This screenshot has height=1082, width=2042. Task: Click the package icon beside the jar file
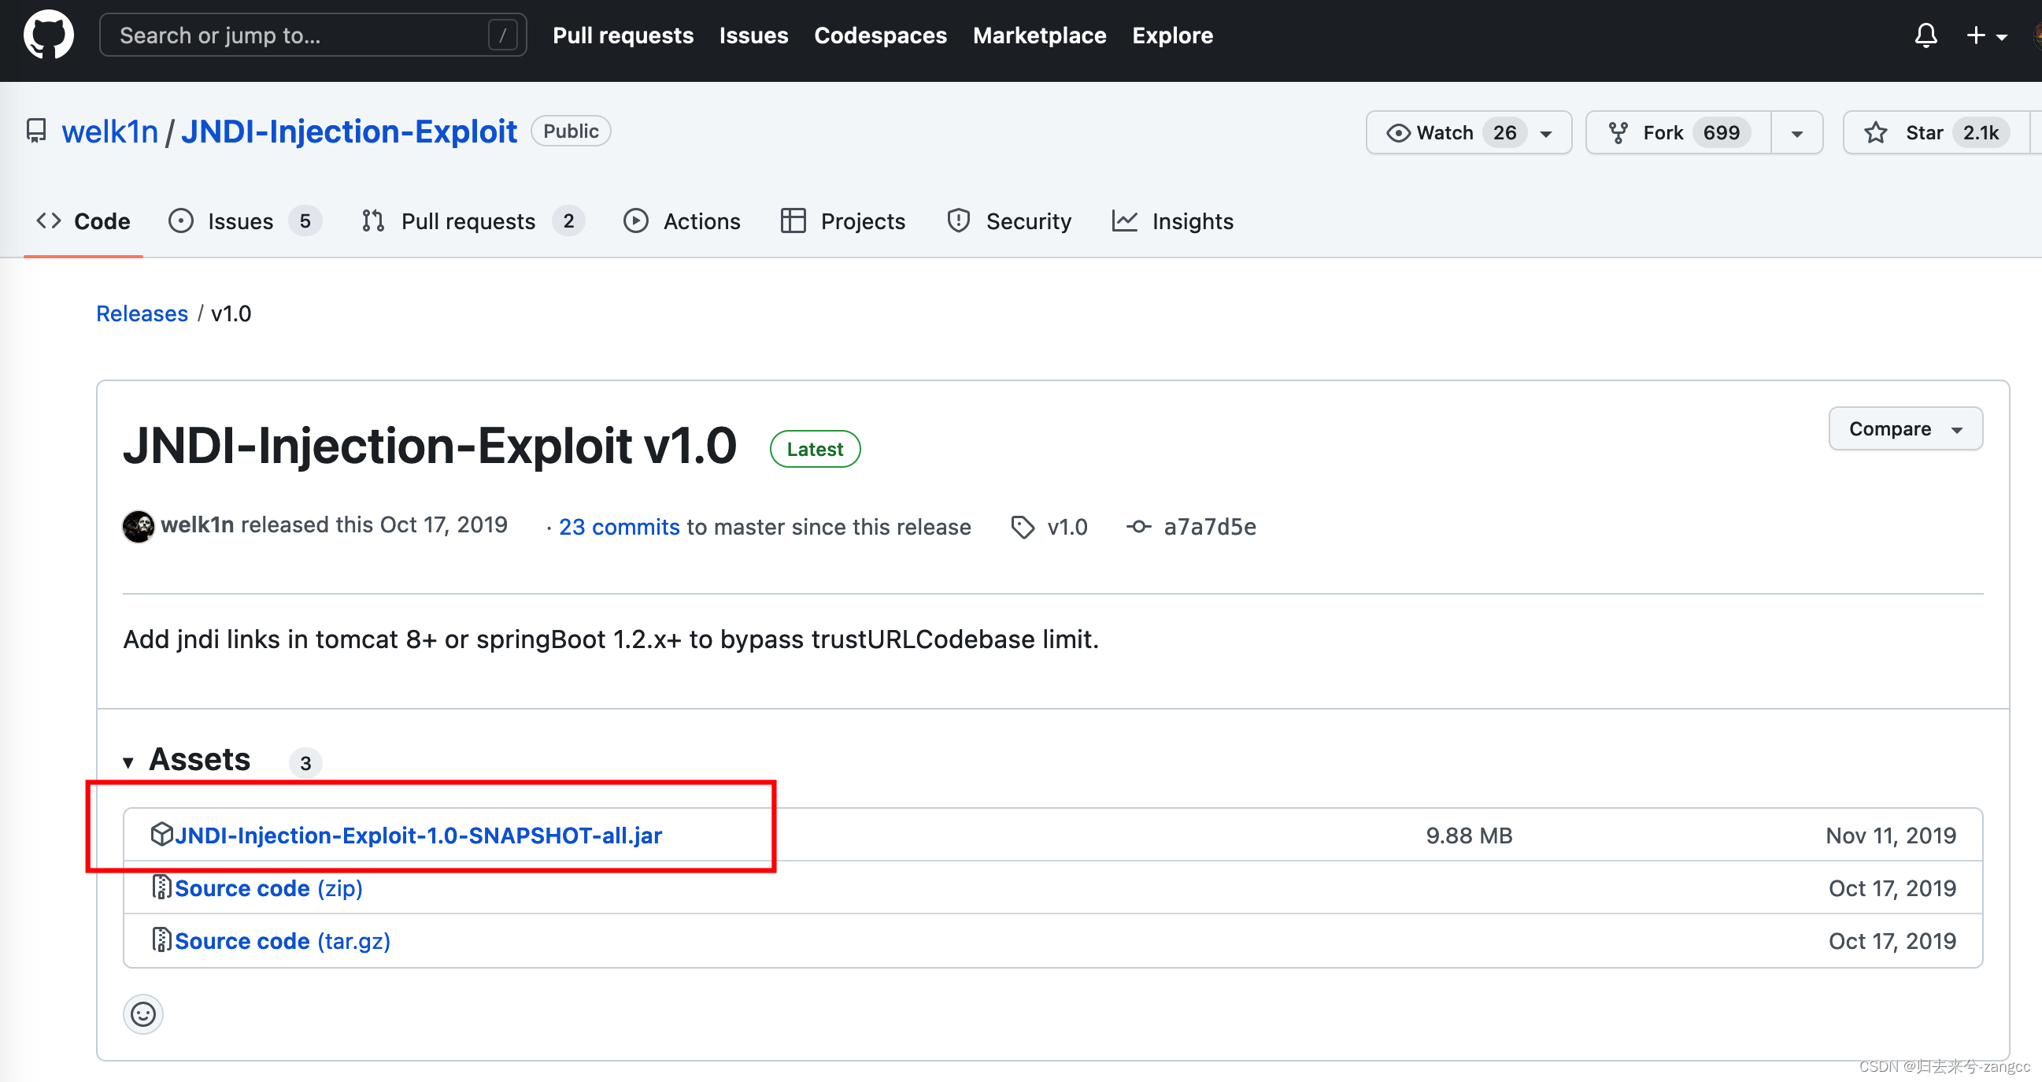pyautogui.click(x=161, y=834)
